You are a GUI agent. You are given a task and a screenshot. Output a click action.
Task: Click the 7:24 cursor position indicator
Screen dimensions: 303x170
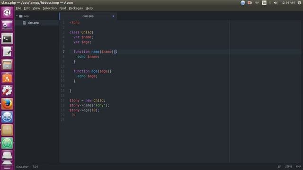[35, 167]
